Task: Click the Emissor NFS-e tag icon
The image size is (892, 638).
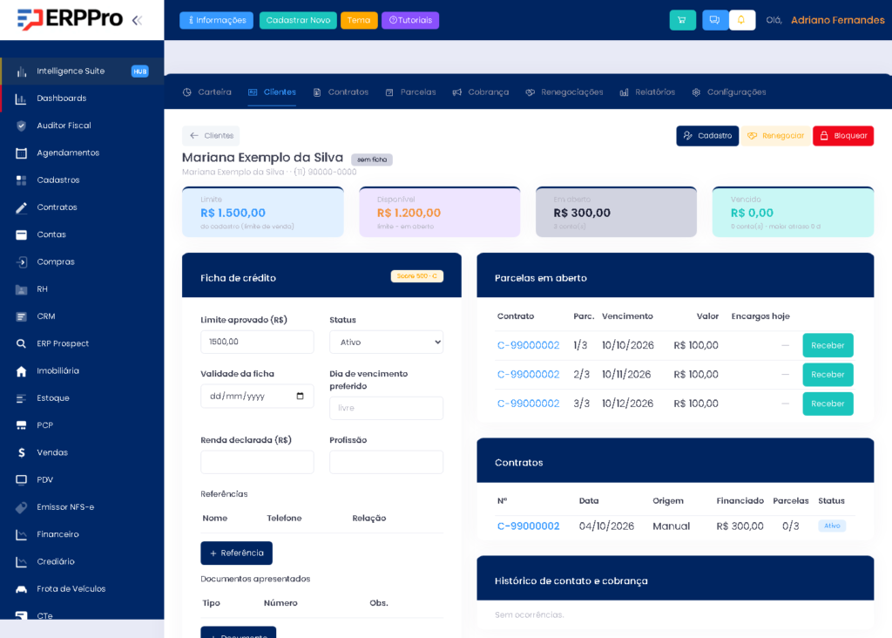Action: [21, 507]
